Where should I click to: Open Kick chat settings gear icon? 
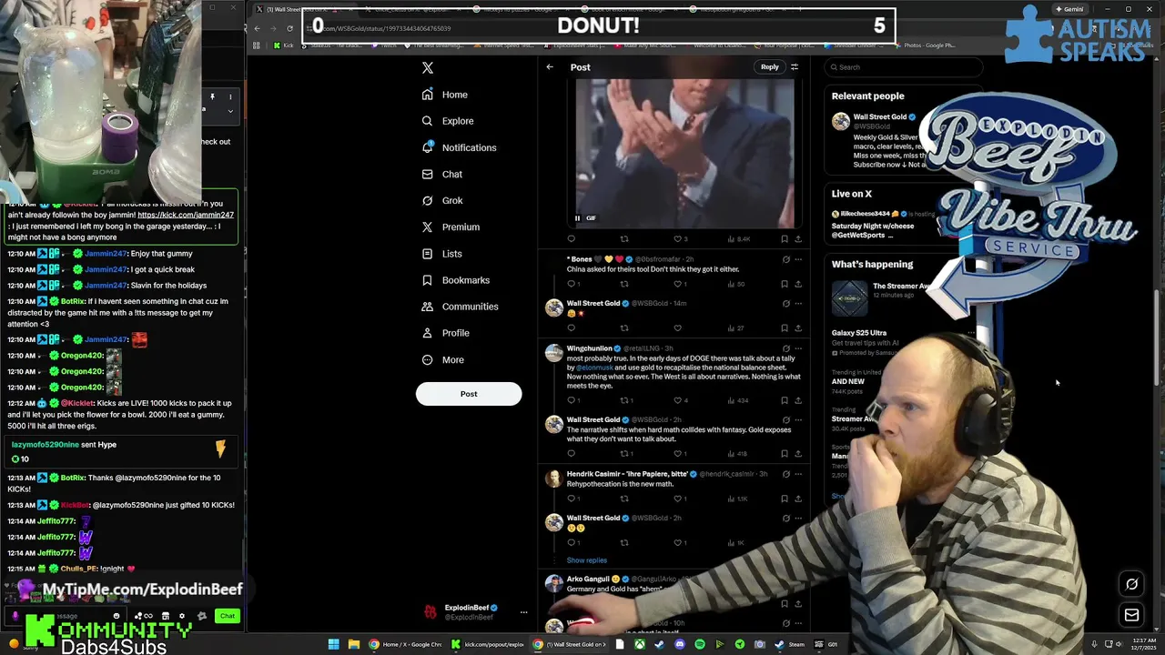click(x=181, y=616)
